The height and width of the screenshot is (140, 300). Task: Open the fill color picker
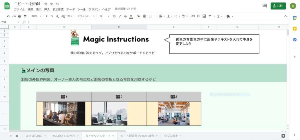point(139,16)
